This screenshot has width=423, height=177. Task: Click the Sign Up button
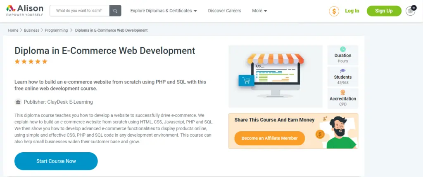[x=384, y=11]
